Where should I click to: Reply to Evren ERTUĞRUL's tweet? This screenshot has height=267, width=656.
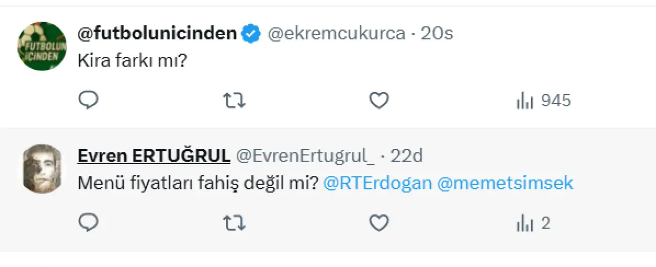[88, 223]
